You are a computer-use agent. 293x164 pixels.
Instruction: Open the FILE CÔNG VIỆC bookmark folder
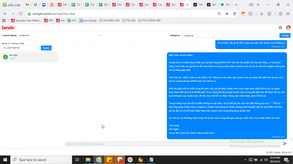coord(150,21)
